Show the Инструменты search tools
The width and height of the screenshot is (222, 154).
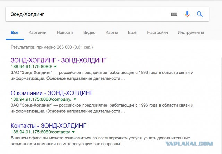click(x=191, y=32)
